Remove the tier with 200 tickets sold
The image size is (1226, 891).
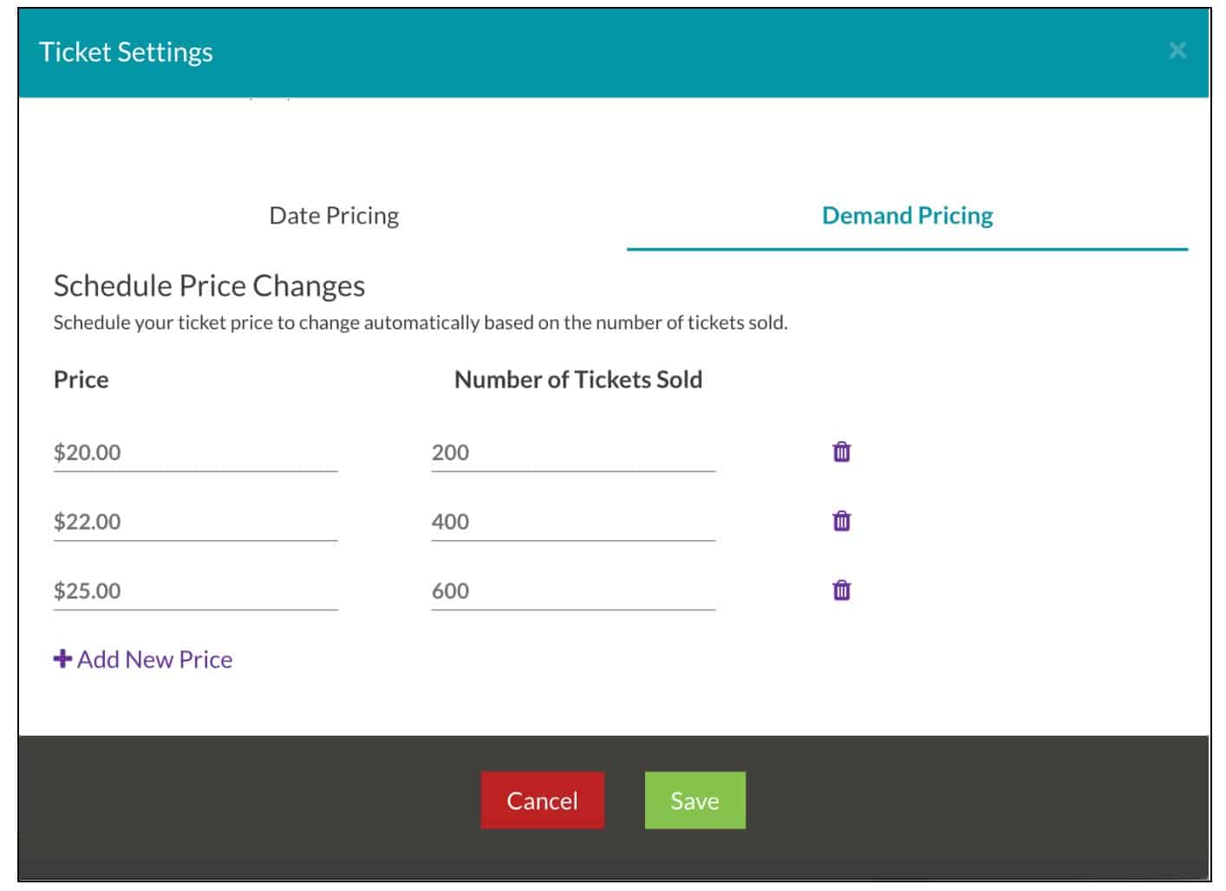coord(839,452)
